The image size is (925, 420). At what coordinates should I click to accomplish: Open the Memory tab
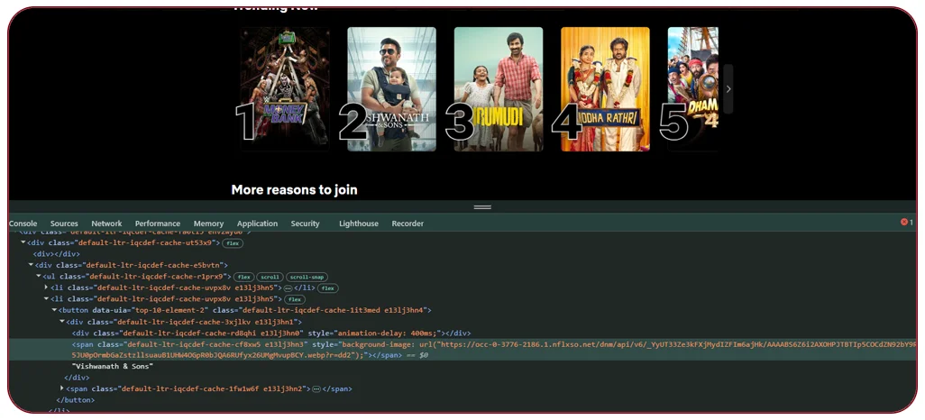(208, 224)
